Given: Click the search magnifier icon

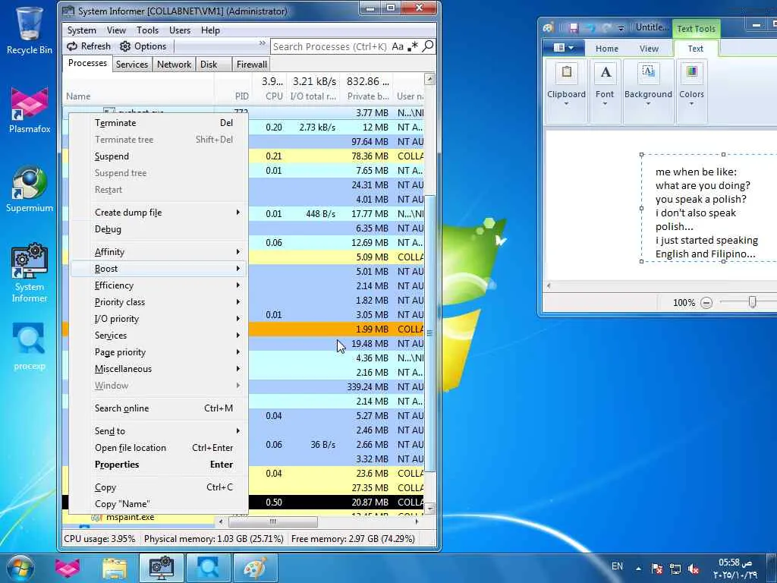Looking at the screenshot, I should tap(428, 46).
